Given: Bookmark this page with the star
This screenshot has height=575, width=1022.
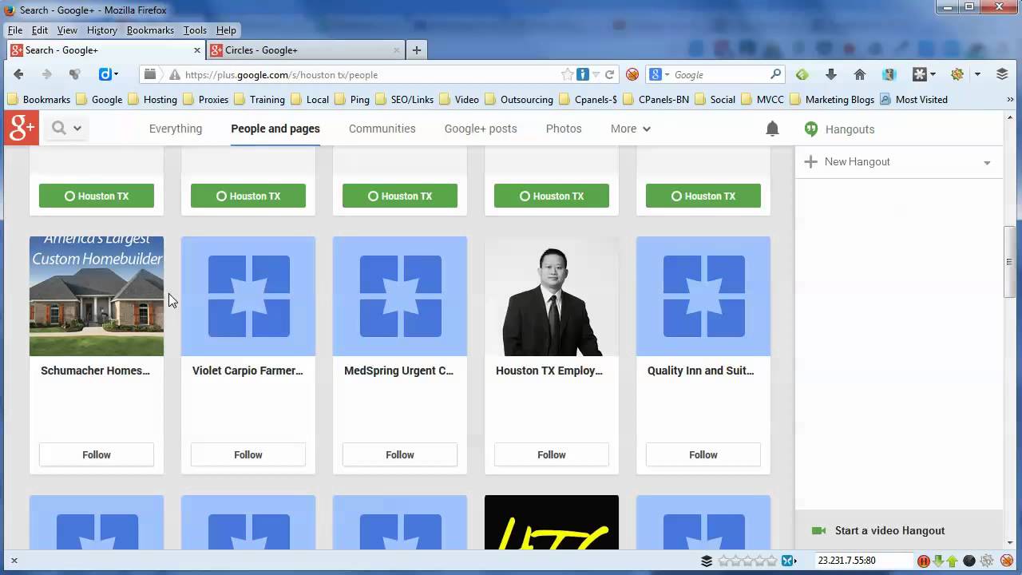Looking at the screenshot, I should [567, 74].
